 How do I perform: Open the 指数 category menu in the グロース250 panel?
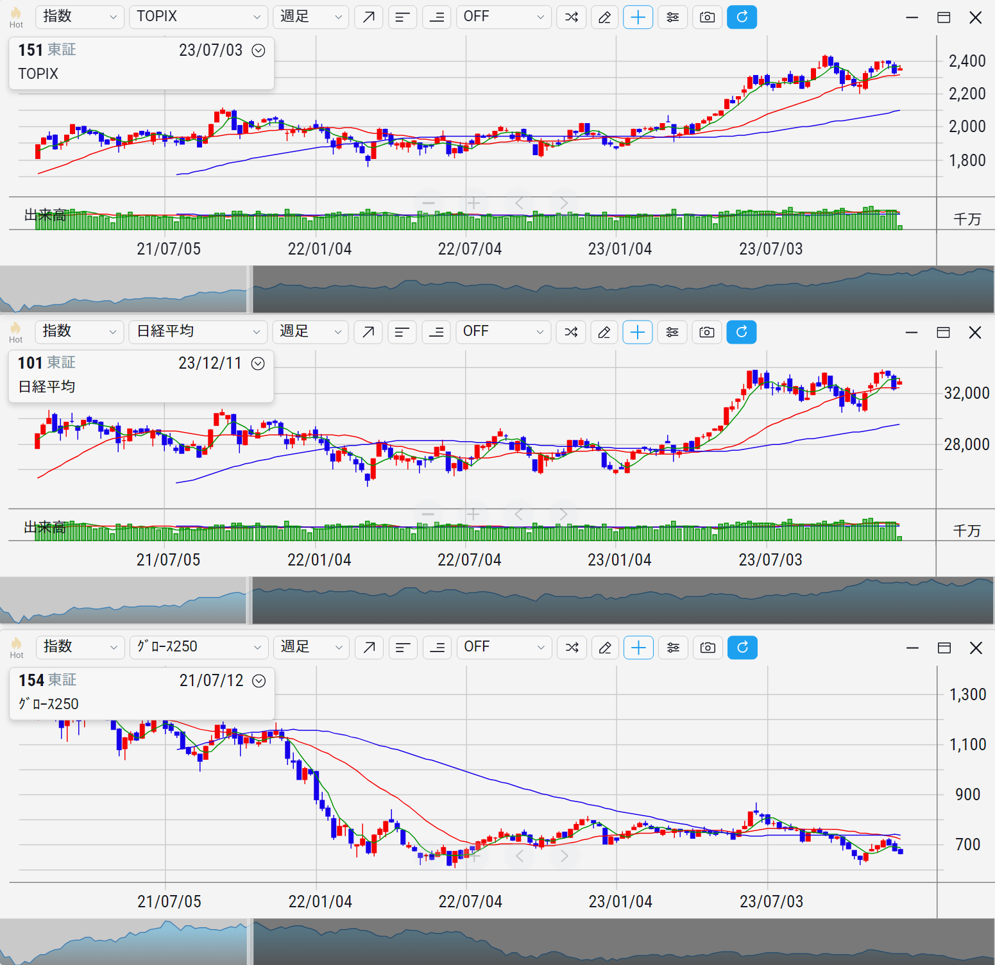80,648
